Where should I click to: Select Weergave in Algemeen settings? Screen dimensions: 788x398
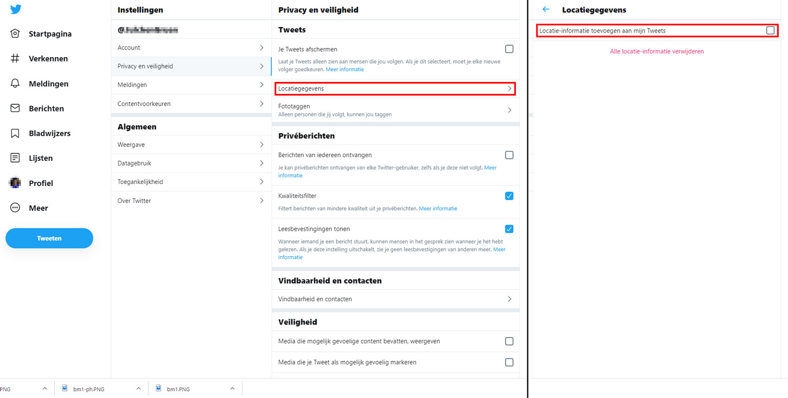pyautogui.click(x=191, y=145)
